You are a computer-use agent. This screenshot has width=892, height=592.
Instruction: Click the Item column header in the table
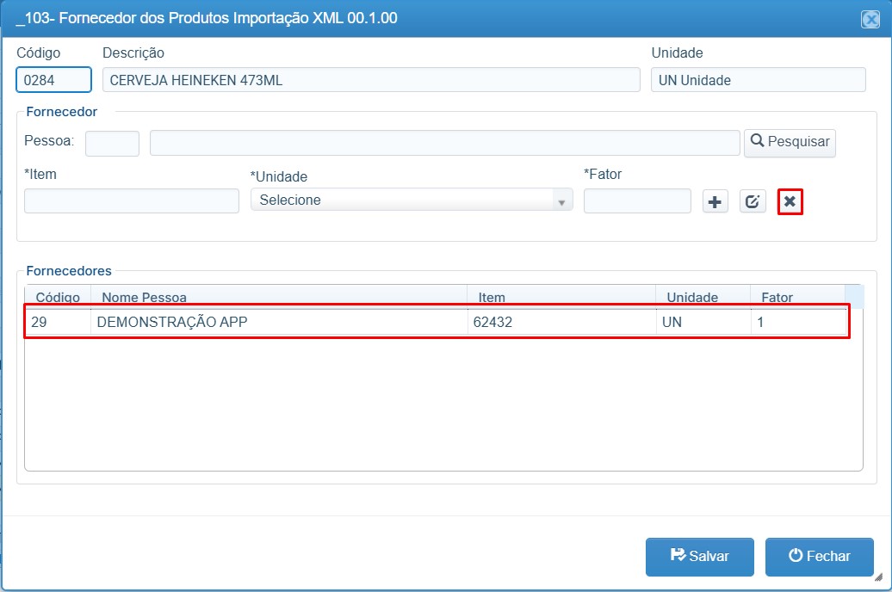[561, 297]
